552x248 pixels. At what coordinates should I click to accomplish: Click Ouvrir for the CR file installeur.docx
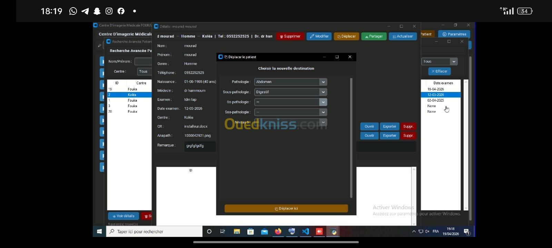(369, 126)
